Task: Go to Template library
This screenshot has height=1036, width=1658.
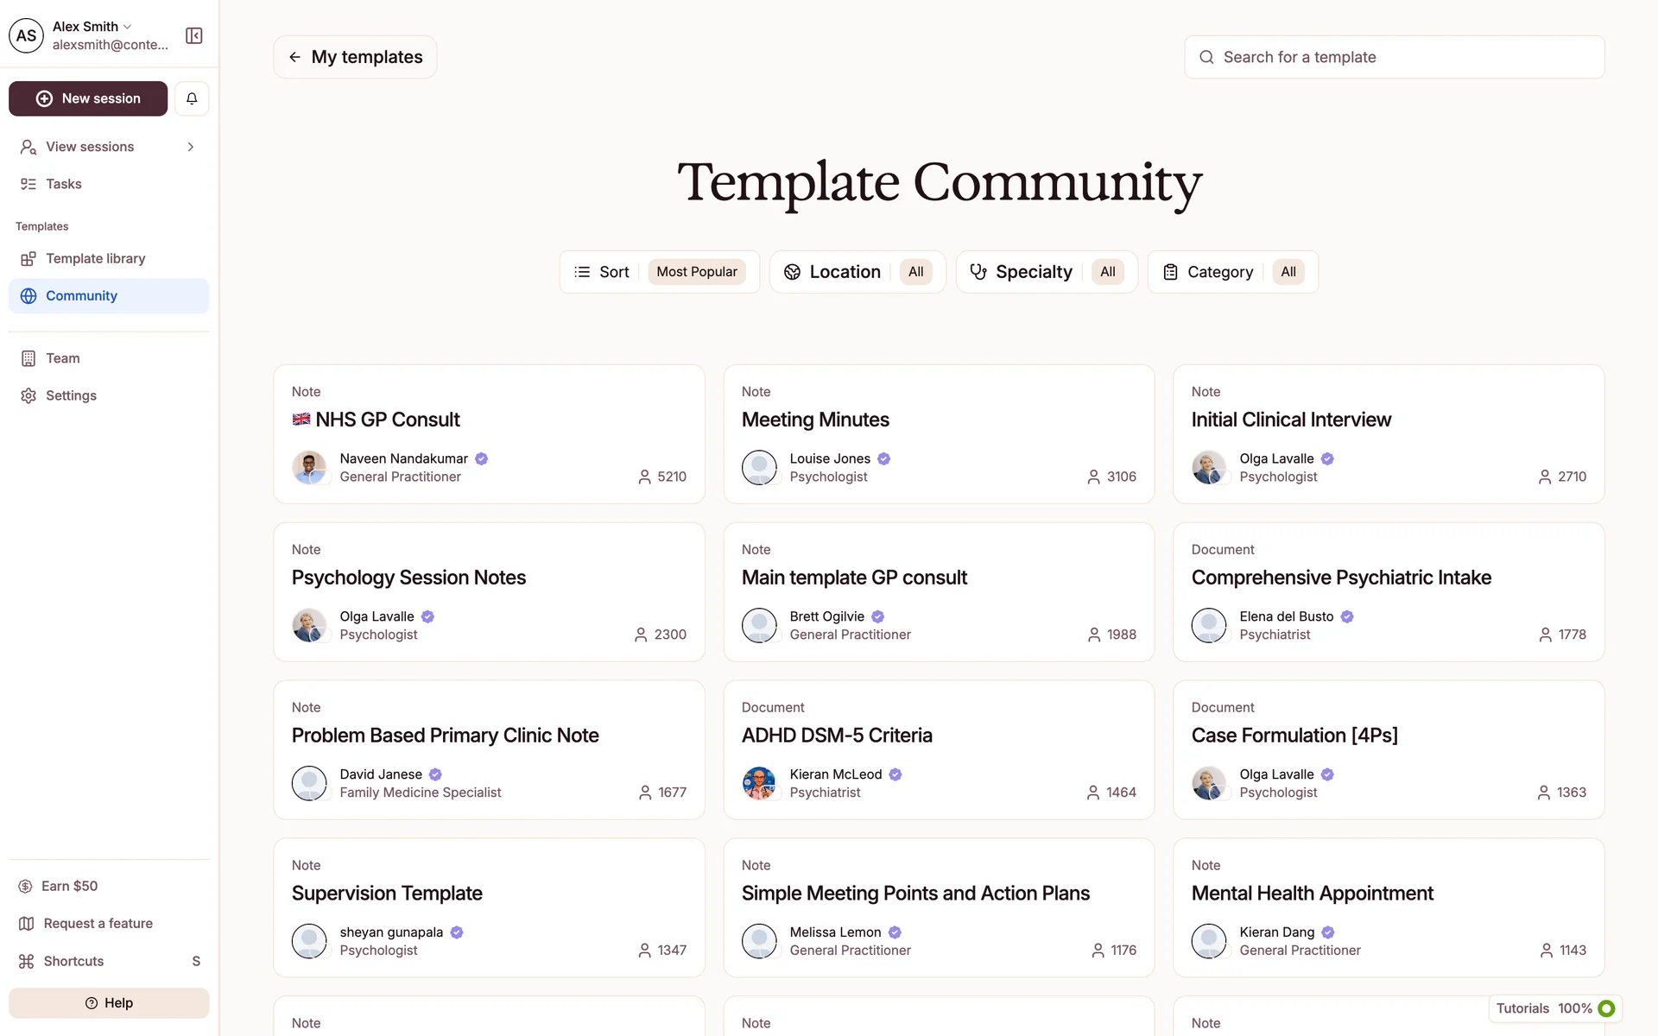Action: point(95,258)
